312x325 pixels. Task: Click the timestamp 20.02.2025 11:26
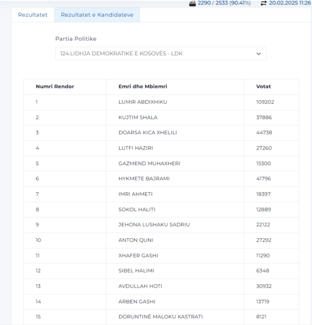[290, 3]
